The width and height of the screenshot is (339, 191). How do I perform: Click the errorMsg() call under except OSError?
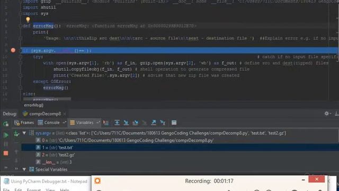(x=56, y=88)
